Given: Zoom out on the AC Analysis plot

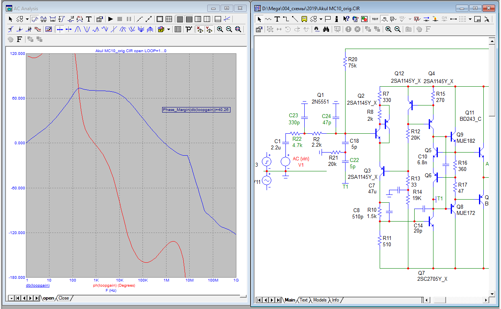Looking at the screenshot, I should [x=229, y=29].
